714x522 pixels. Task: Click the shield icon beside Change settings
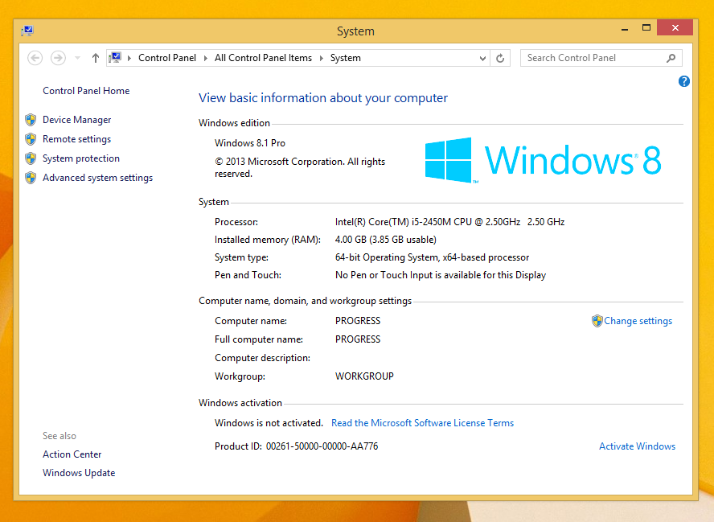point(597,321)
